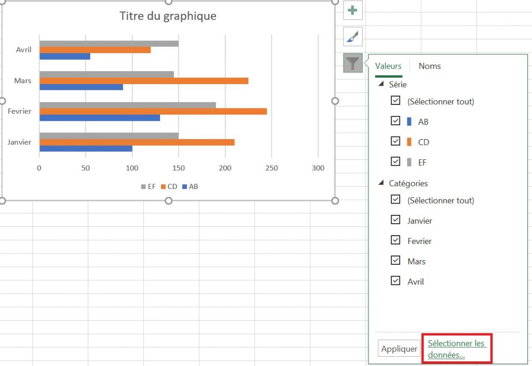Uncheck the Avril category checkbox

pyautogui.click(x=395, y=281)
